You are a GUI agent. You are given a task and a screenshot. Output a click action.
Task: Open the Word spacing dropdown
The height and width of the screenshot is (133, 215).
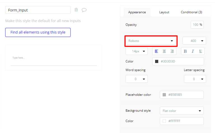point(137,79)
